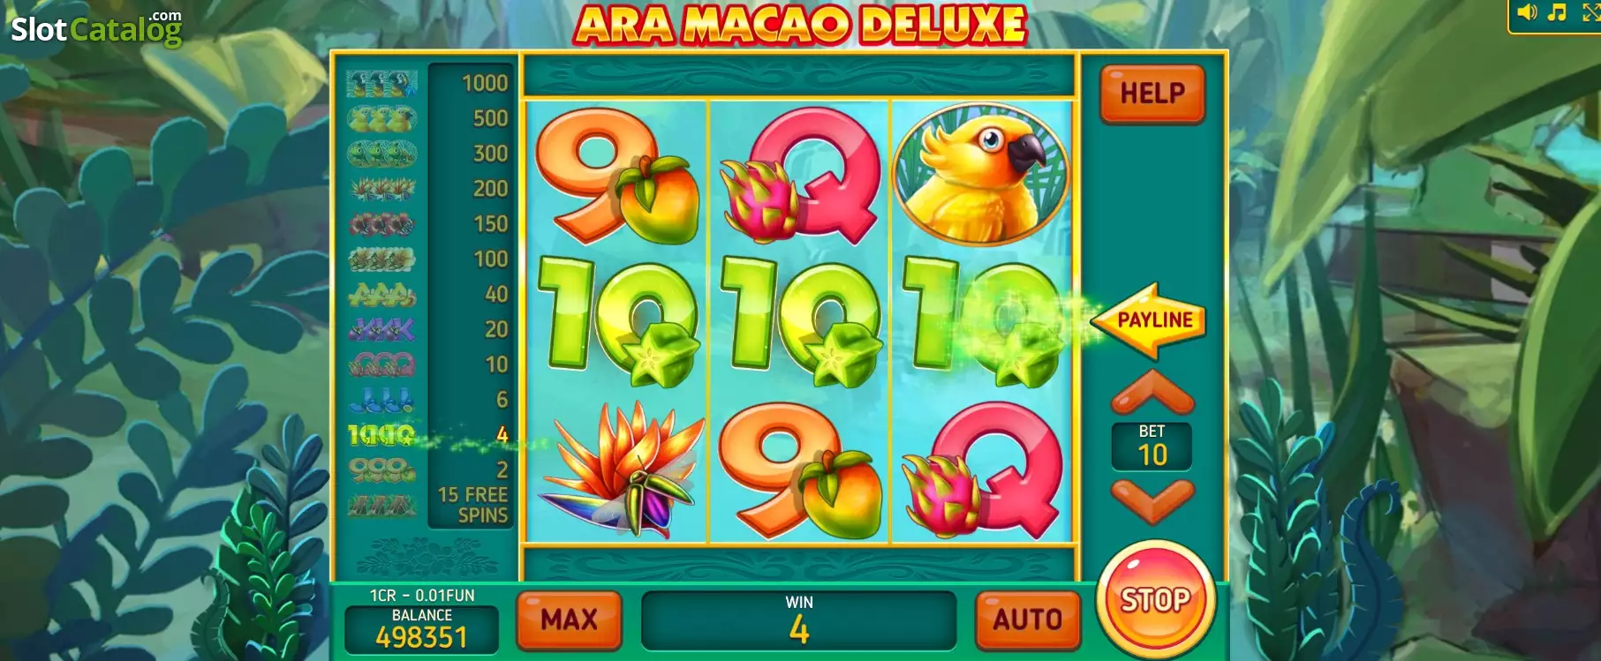This screenshot has height=661, width=1601.
Task: Select the 1000 payout row in paytable
Action: click(x=428, y=83)
